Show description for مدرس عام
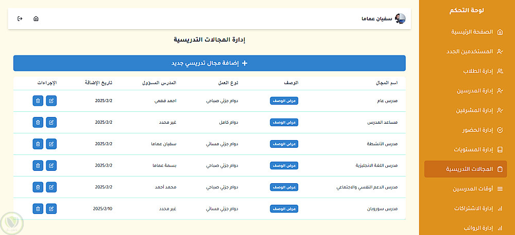 [284, 101]
